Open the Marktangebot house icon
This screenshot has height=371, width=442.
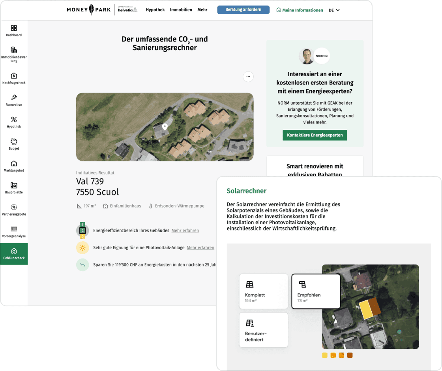coord(14,163)
